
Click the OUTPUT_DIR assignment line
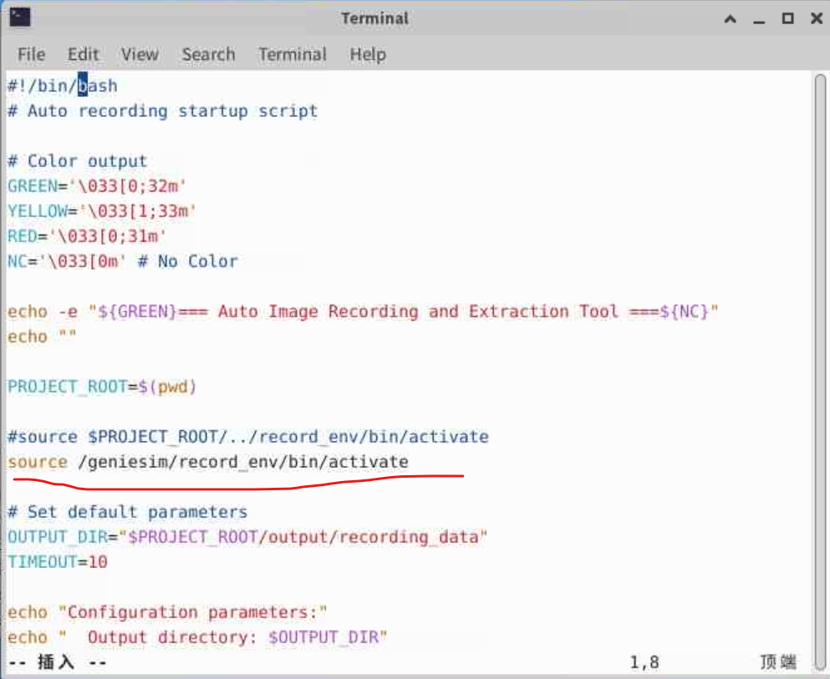pos(247,537)
